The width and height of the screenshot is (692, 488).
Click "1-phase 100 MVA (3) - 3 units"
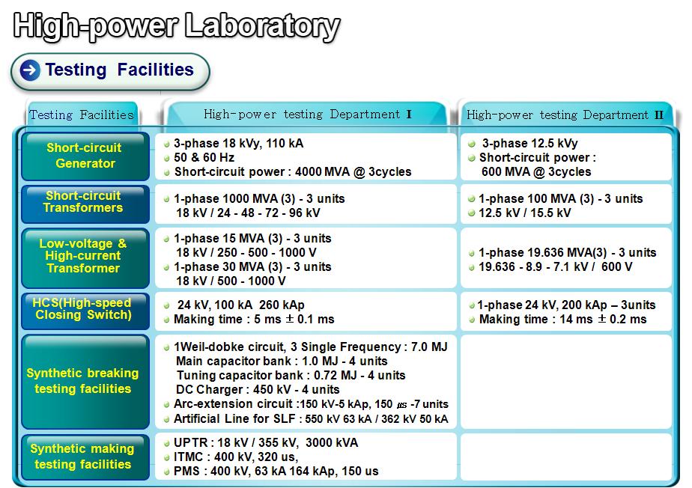560,198
